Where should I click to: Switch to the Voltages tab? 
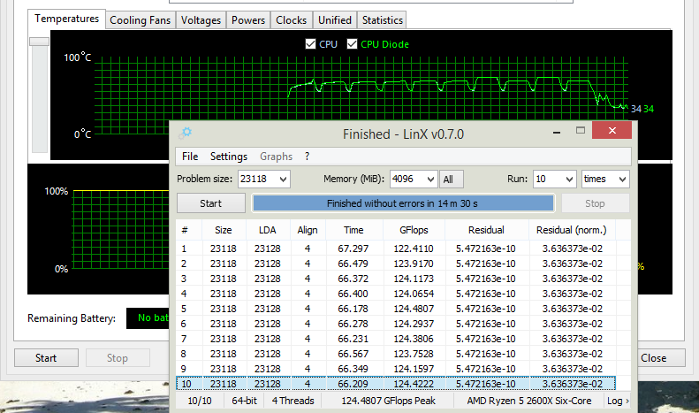(x=201, y=20)
